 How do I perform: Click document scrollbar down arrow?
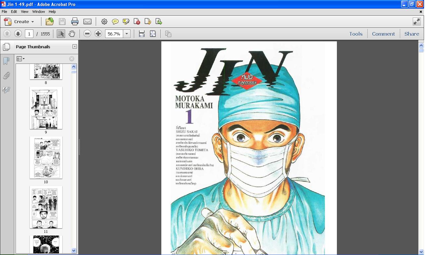point(421,252)
